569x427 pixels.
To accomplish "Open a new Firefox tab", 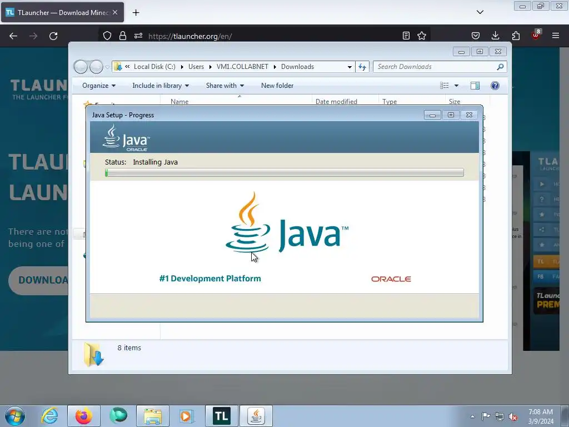I will [136, 13].
